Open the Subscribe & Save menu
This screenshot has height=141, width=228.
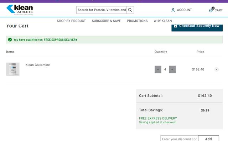tap(106, 21)
